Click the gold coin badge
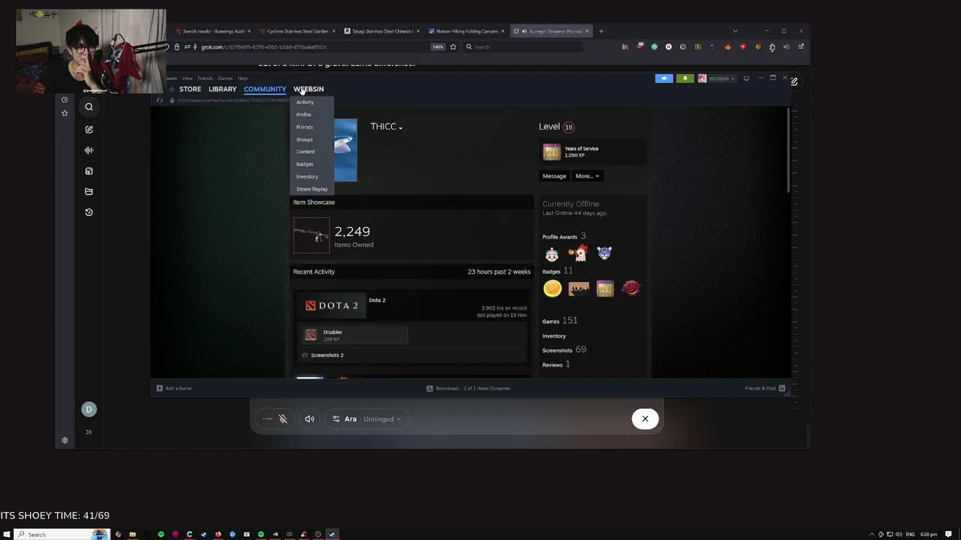 [553, 288]
